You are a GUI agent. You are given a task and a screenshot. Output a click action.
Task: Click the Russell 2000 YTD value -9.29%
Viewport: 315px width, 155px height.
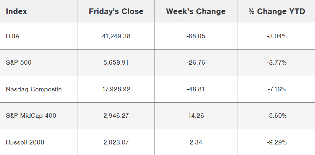click(x=277, y=142)
